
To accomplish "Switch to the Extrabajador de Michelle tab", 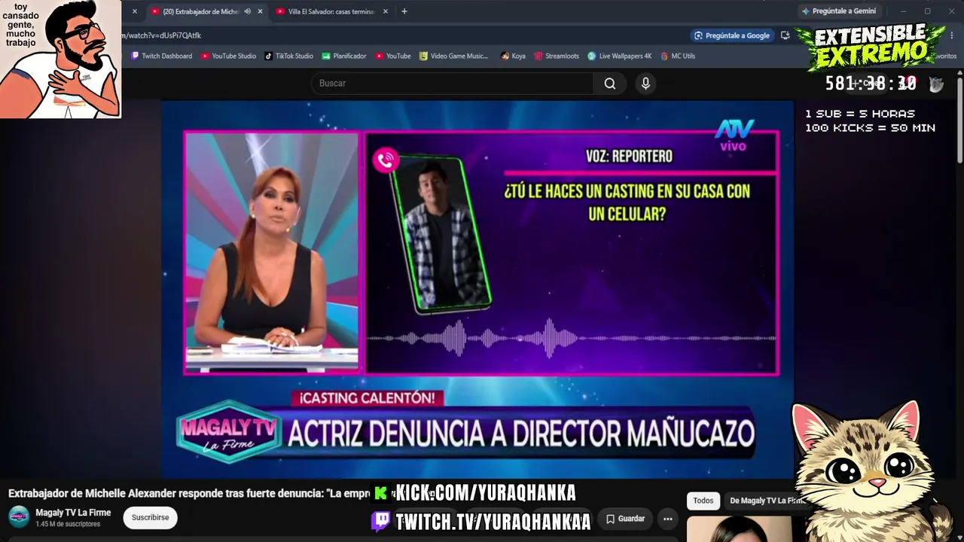I will tap(200, 11).
